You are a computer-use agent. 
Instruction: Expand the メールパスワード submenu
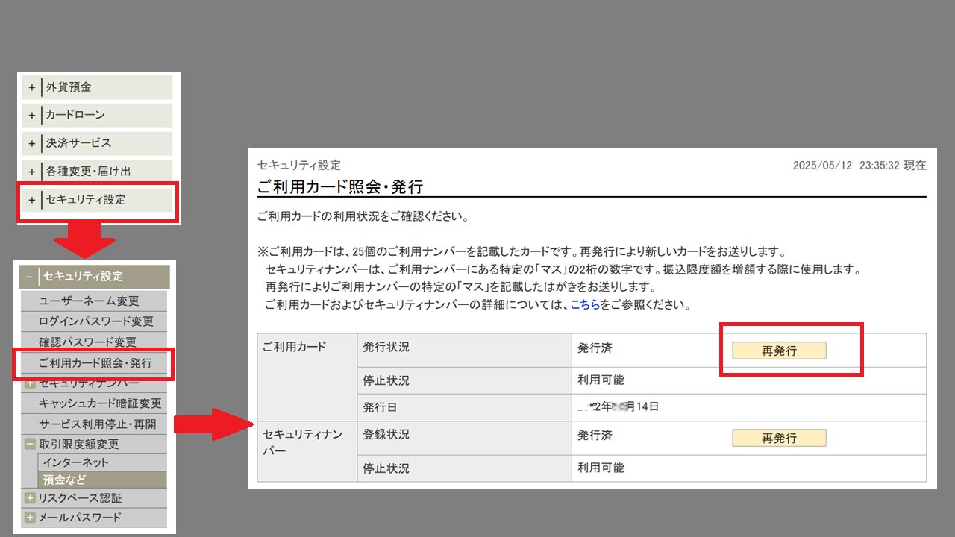tap(30, 518)
